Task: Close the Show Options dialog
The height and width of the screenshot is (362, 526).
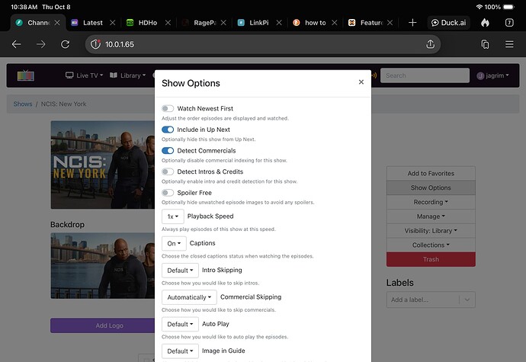Action: tap(361, 82)
